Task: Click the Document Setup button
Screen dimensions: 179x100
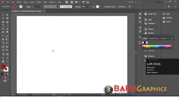Action: 110,7
